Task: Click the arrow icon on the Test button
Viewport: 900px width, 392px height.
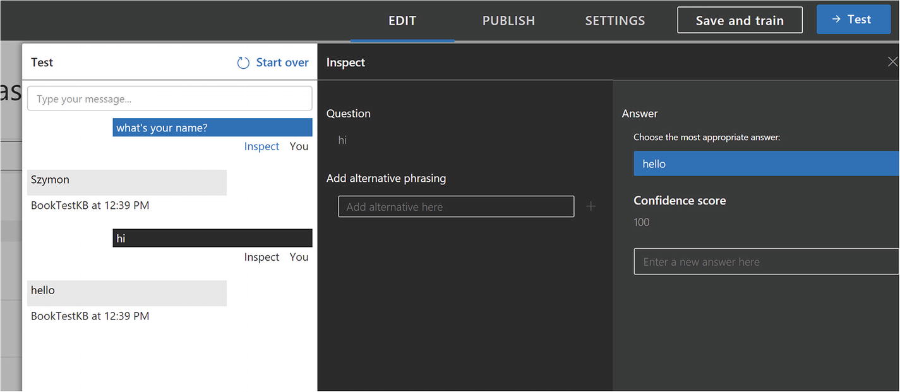Action: 836,20
